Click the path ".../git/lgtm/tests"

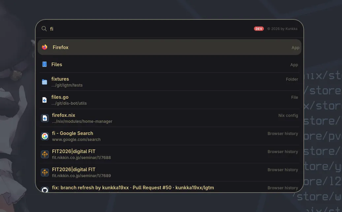click(x=67, y=85)
